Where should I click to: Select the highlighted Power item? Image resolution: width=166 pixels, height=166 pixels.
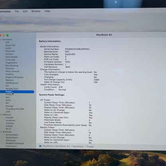pos(17,92)
